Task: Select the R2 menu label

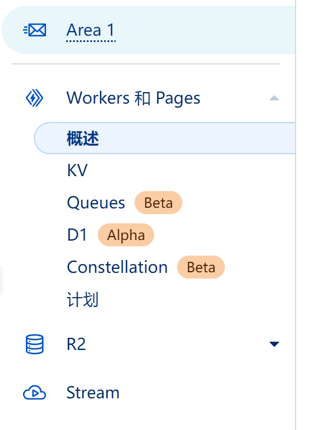Action: [76, 344]
